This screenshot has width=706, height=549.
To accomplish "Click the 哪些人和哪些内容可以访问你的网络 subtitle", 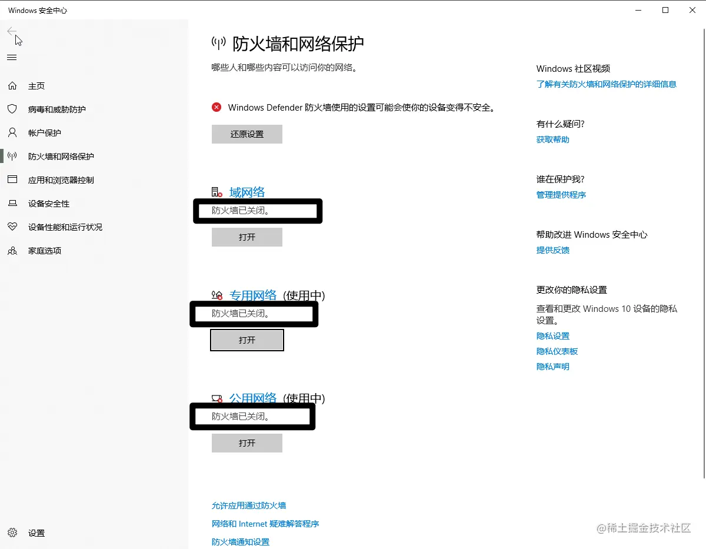I will 285,68.
